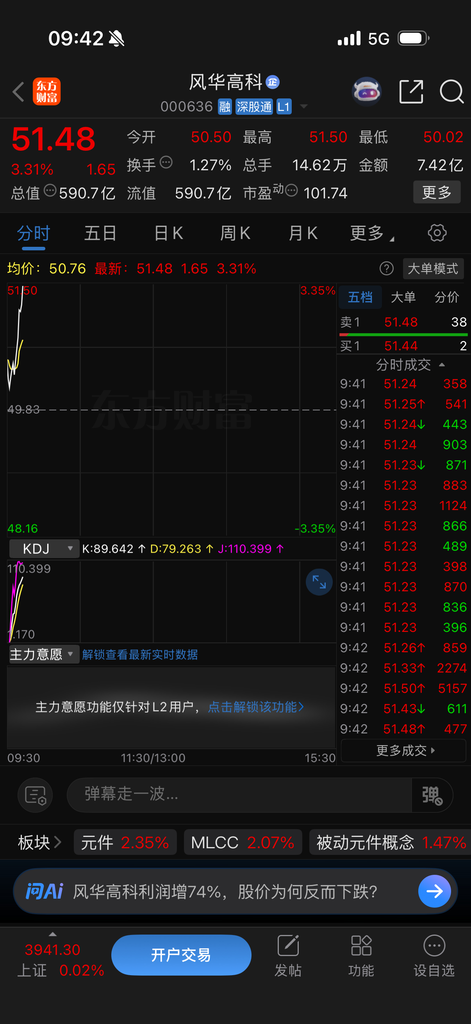Screen dimensions: 471x1024
Task: Open the 主力意愿 indicator dropdown
Action: (44, 654)
